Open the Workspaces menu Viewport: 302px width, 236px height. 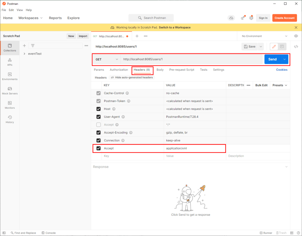[30, 18]
